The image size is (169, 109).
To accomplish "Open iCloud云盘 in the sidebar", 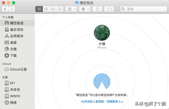I will pyautogui.click(x=17, y=69).
